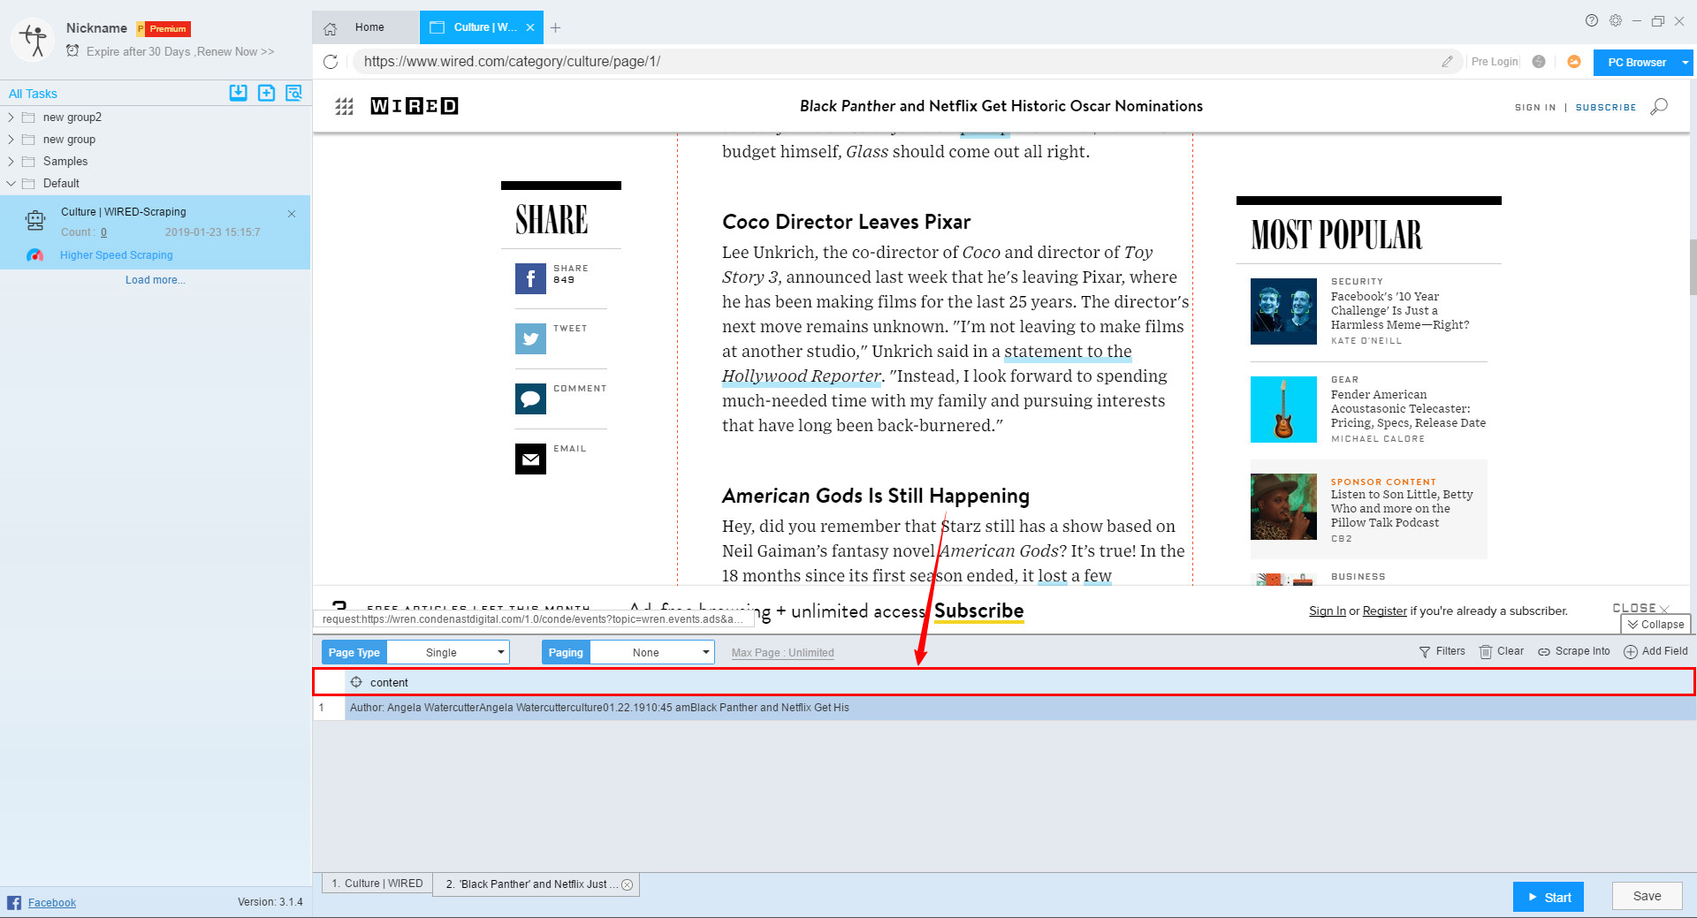1697x918 pixels.
Task: Reload the page with refresh icon
Action: point(331,62)
